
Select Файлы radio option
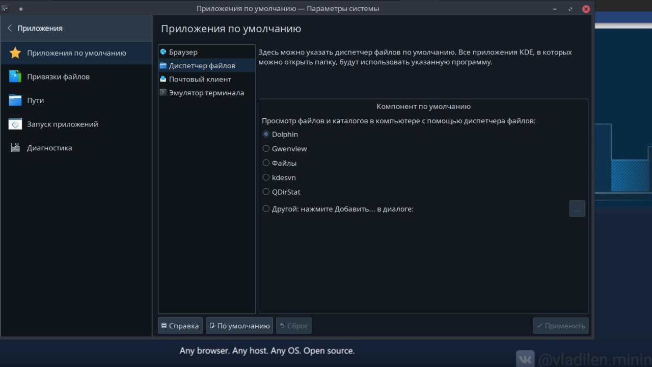click(x=280, y=163)
